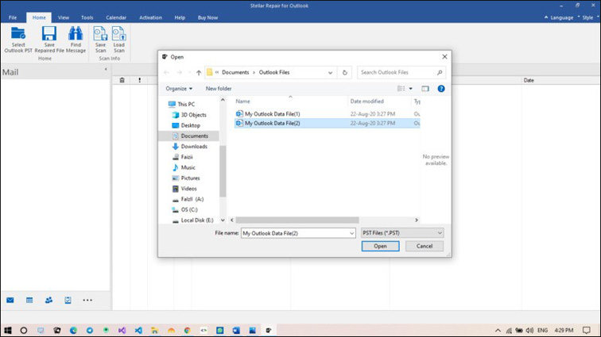Go up one folder level arrow
The image size is (601, 337).
(x=199, y=72)
